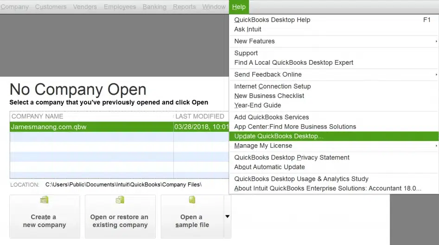Sort by the Last Modified column header

tap(199, 116)
